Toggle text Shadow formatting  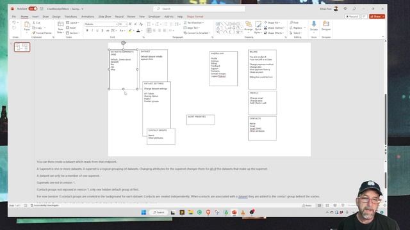102,31
